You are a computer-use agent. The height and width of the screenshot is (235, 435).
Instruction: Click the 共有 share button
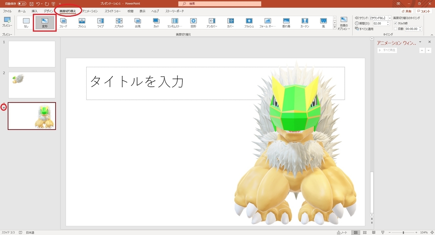[x=407, y=12]
